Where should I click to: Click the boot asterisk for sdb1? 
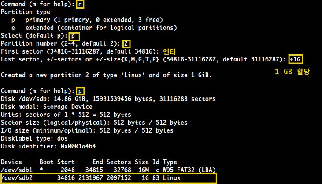click(41, 169)
